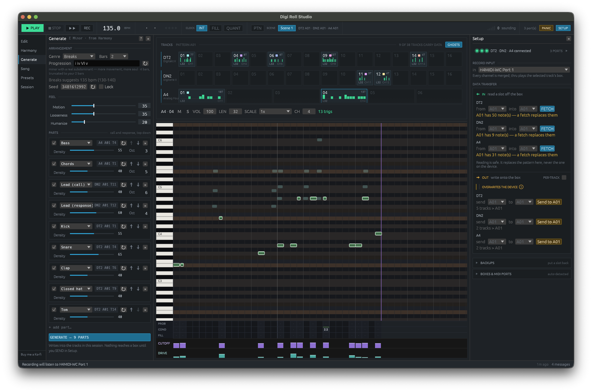This screenshot has width=592, height=392.
Task: Select DT2 pattern track 04
Action: click(240, 59)
